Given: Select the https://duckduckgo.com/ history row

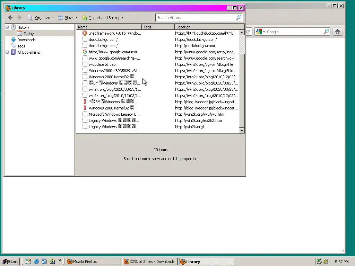Looking at the screenshot, I should point(158,39).
